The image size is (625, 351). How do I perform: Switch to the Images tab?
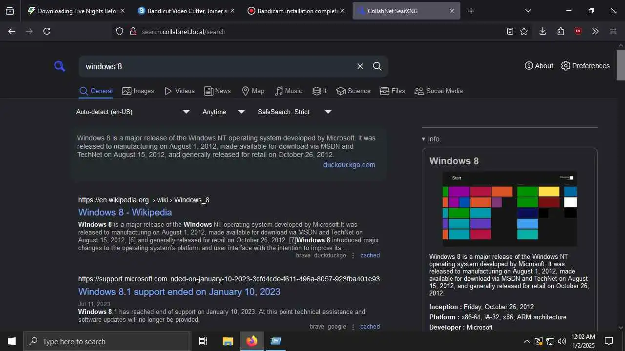click(x=138, y=91)
